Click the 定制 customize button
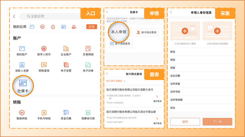 point(91,26)
